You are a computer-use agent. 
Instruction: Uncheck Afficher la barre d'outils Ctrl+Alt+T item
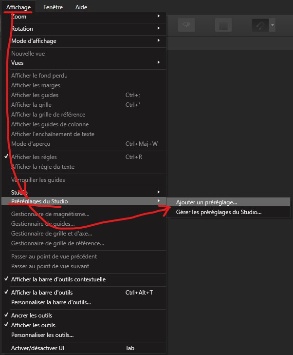84,293
